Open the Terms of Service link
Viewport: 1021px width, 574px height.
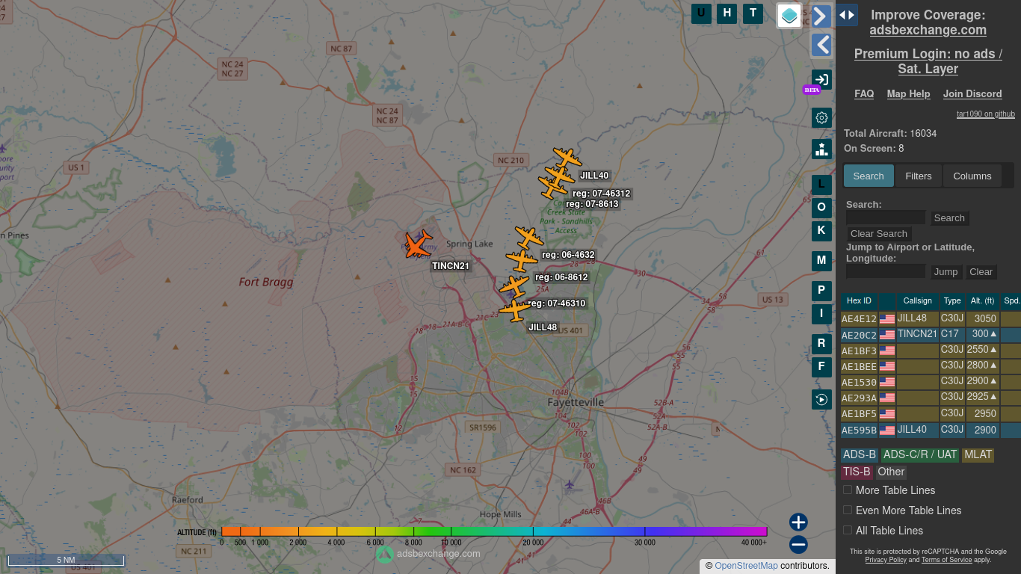(946, 560)
